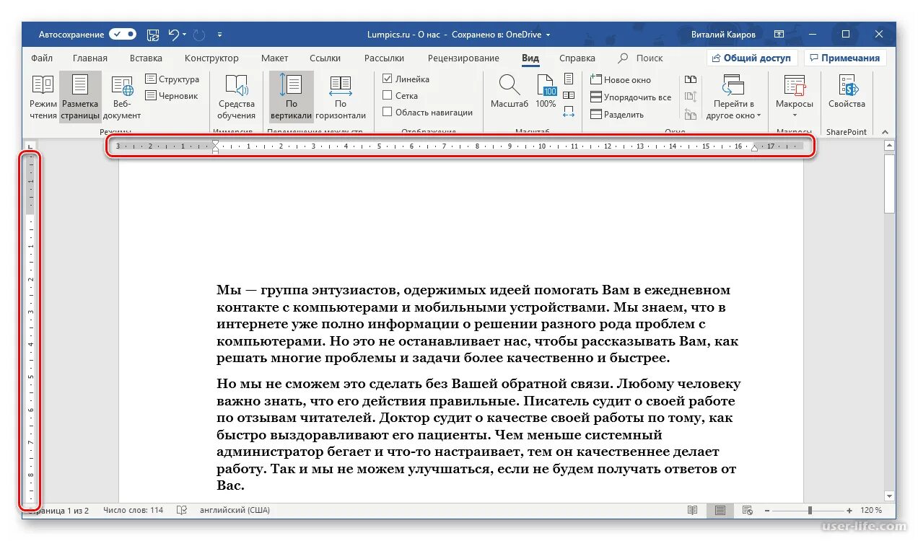918x541 pixels.
Task: Switch to Outline (Структура) view
Action: pos(172,79)
